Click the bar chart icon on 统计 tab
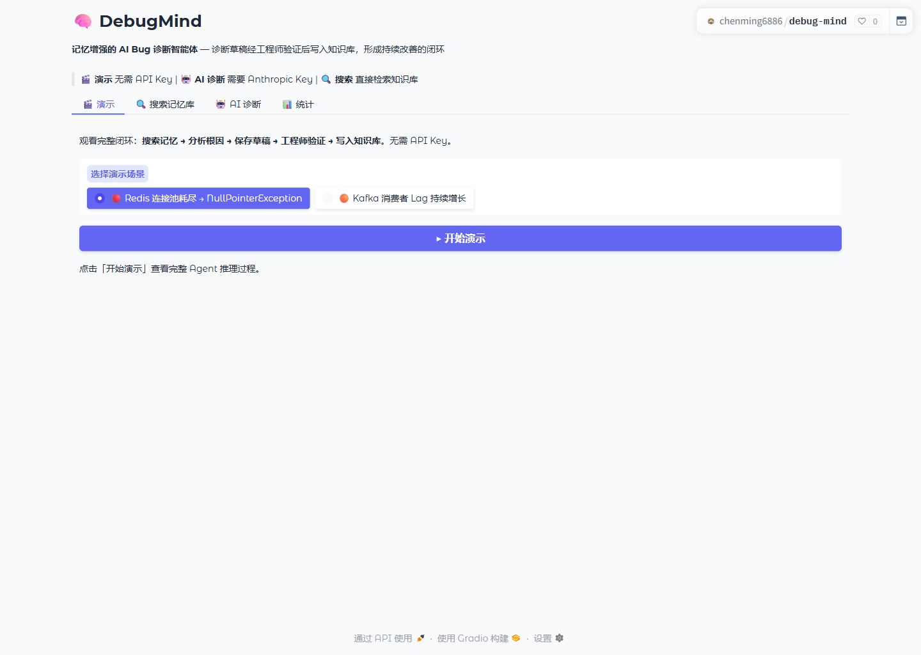The height and width of the screenshot is (655, 921). 287,104
